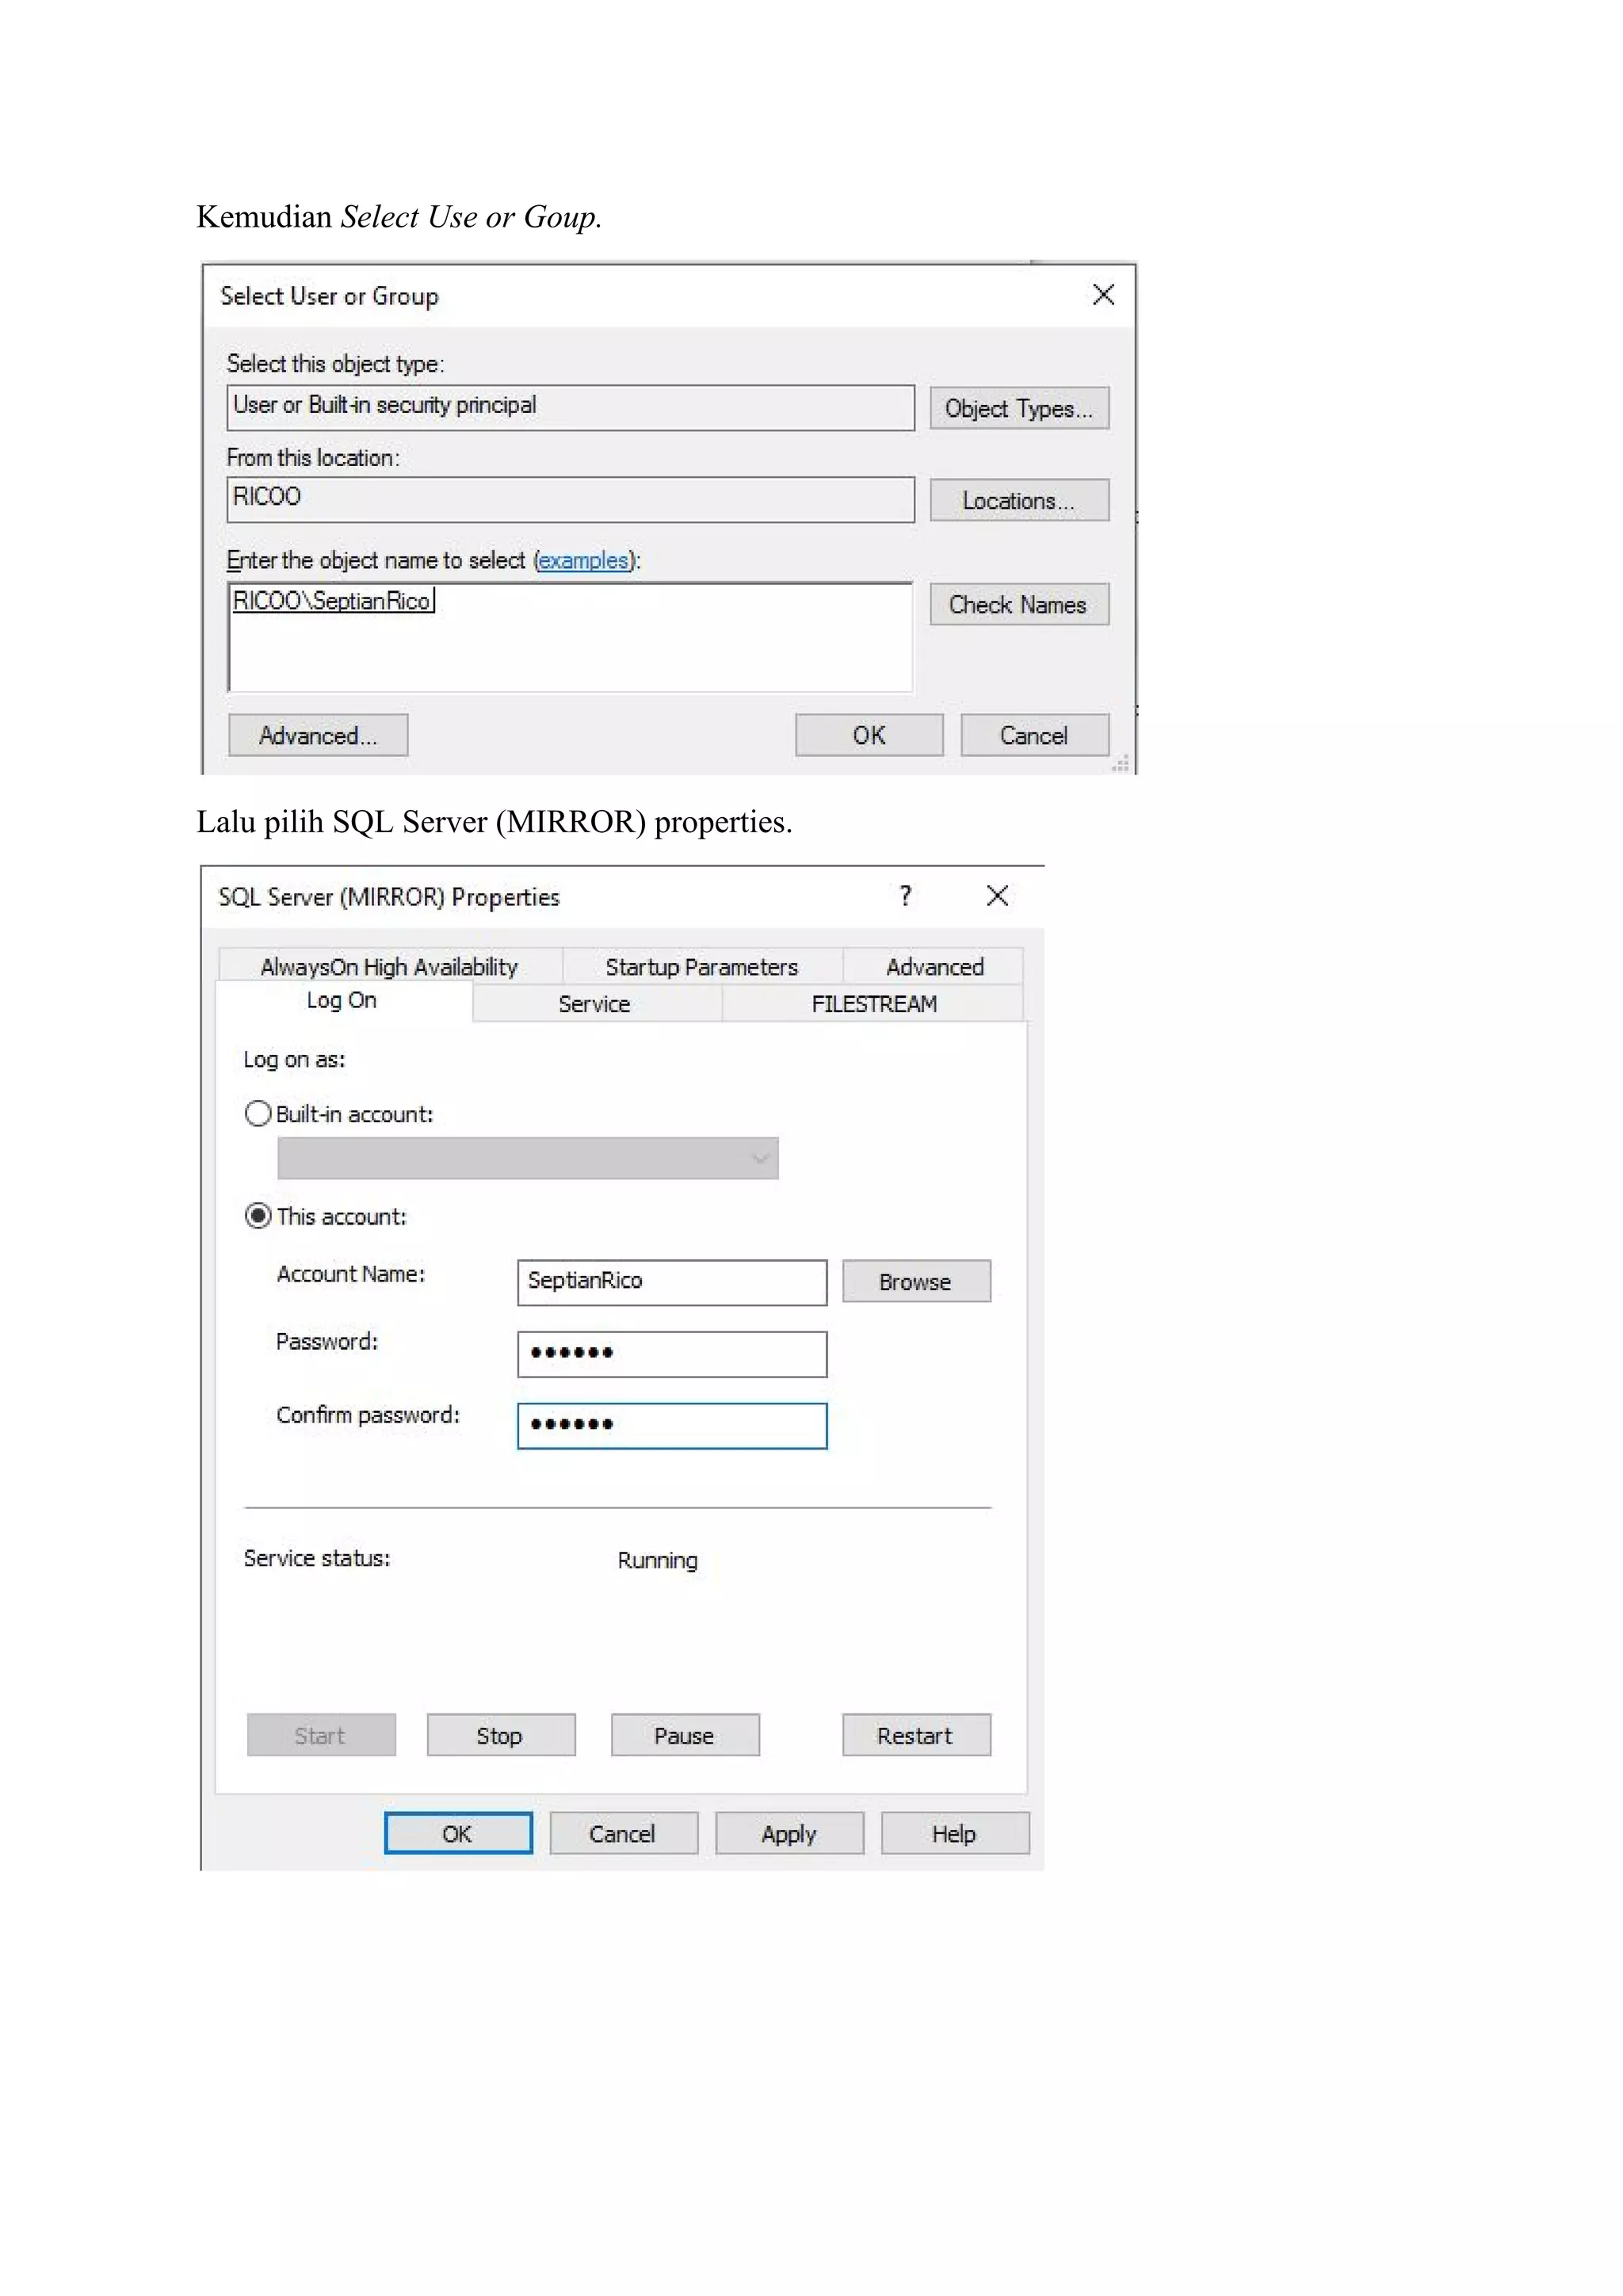Select the This account radio button

coord(258,1216)
